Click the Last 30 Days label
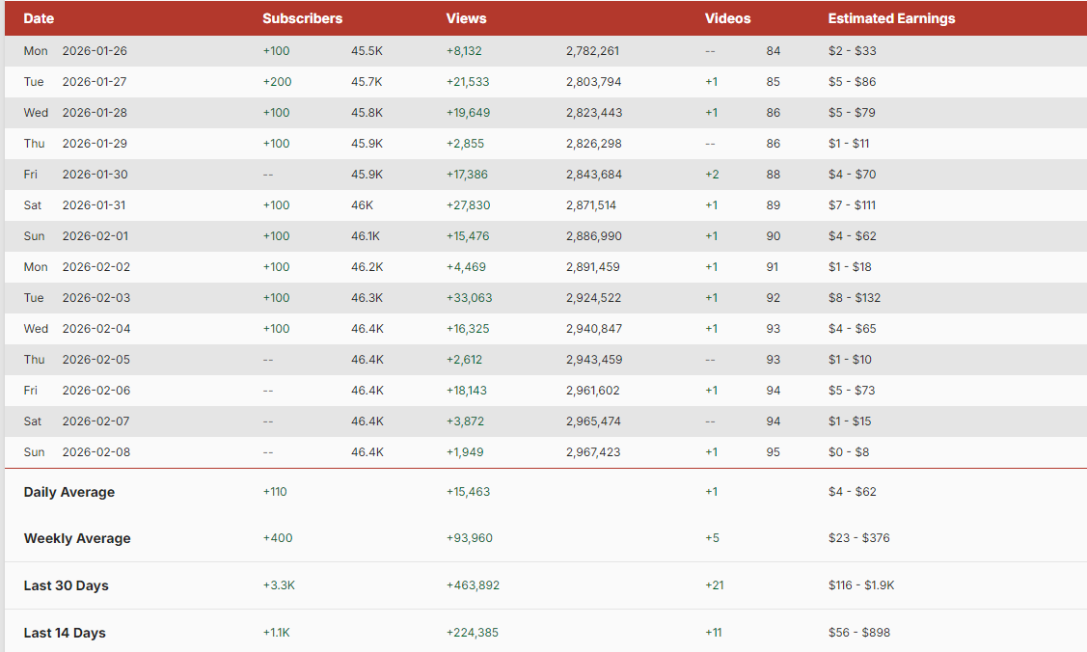 click(x=66, y=585)
